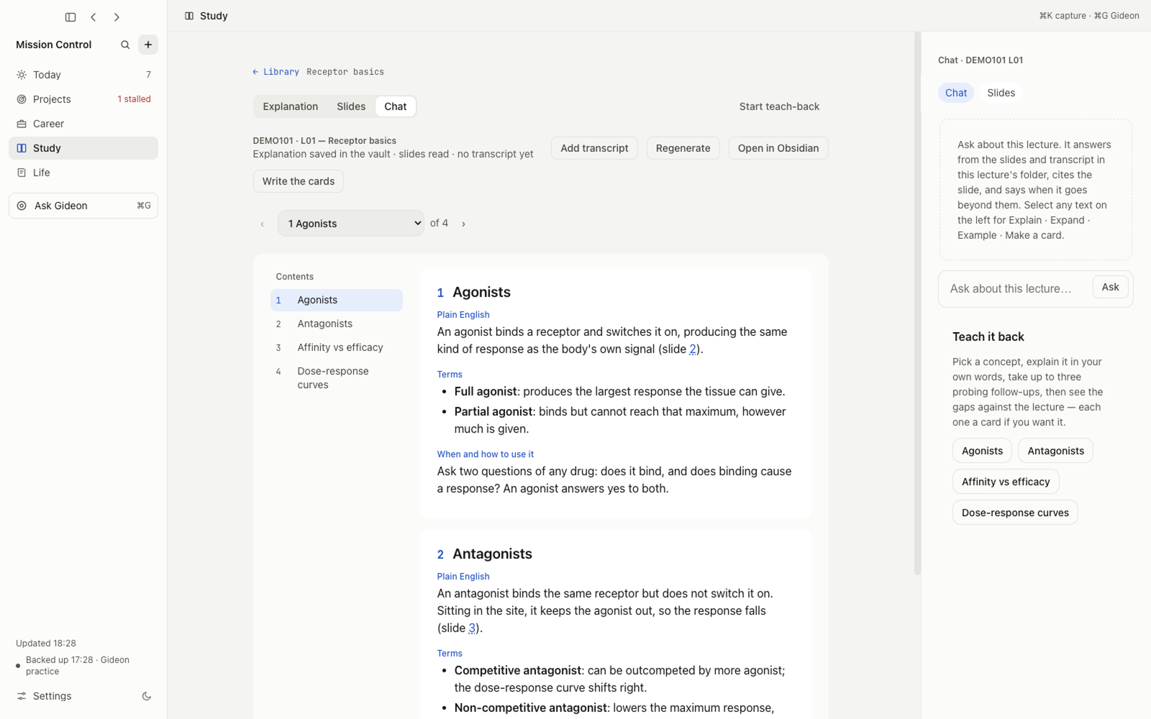Toggle the sidebar panel icon
The image size is (1151, 719).
click(70, 17)
